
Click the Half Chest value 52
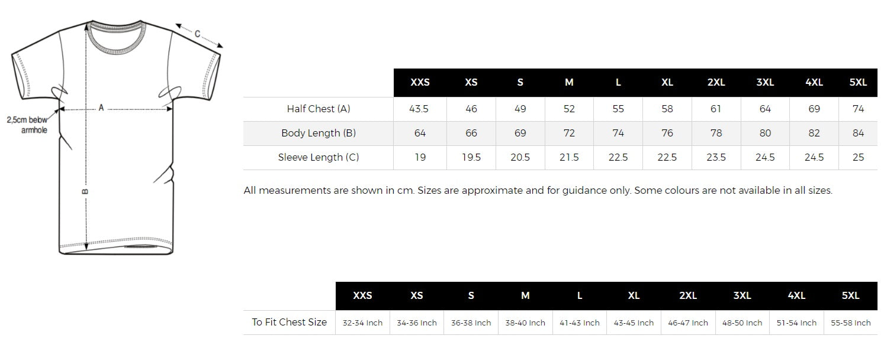tap(569, 109)
